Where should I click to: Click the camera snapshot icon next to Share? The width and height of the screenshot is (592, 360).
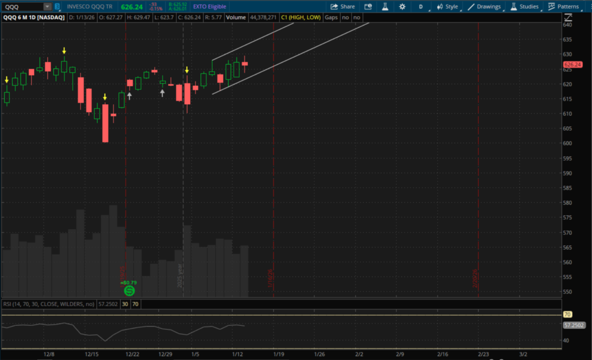coord(368,6)
